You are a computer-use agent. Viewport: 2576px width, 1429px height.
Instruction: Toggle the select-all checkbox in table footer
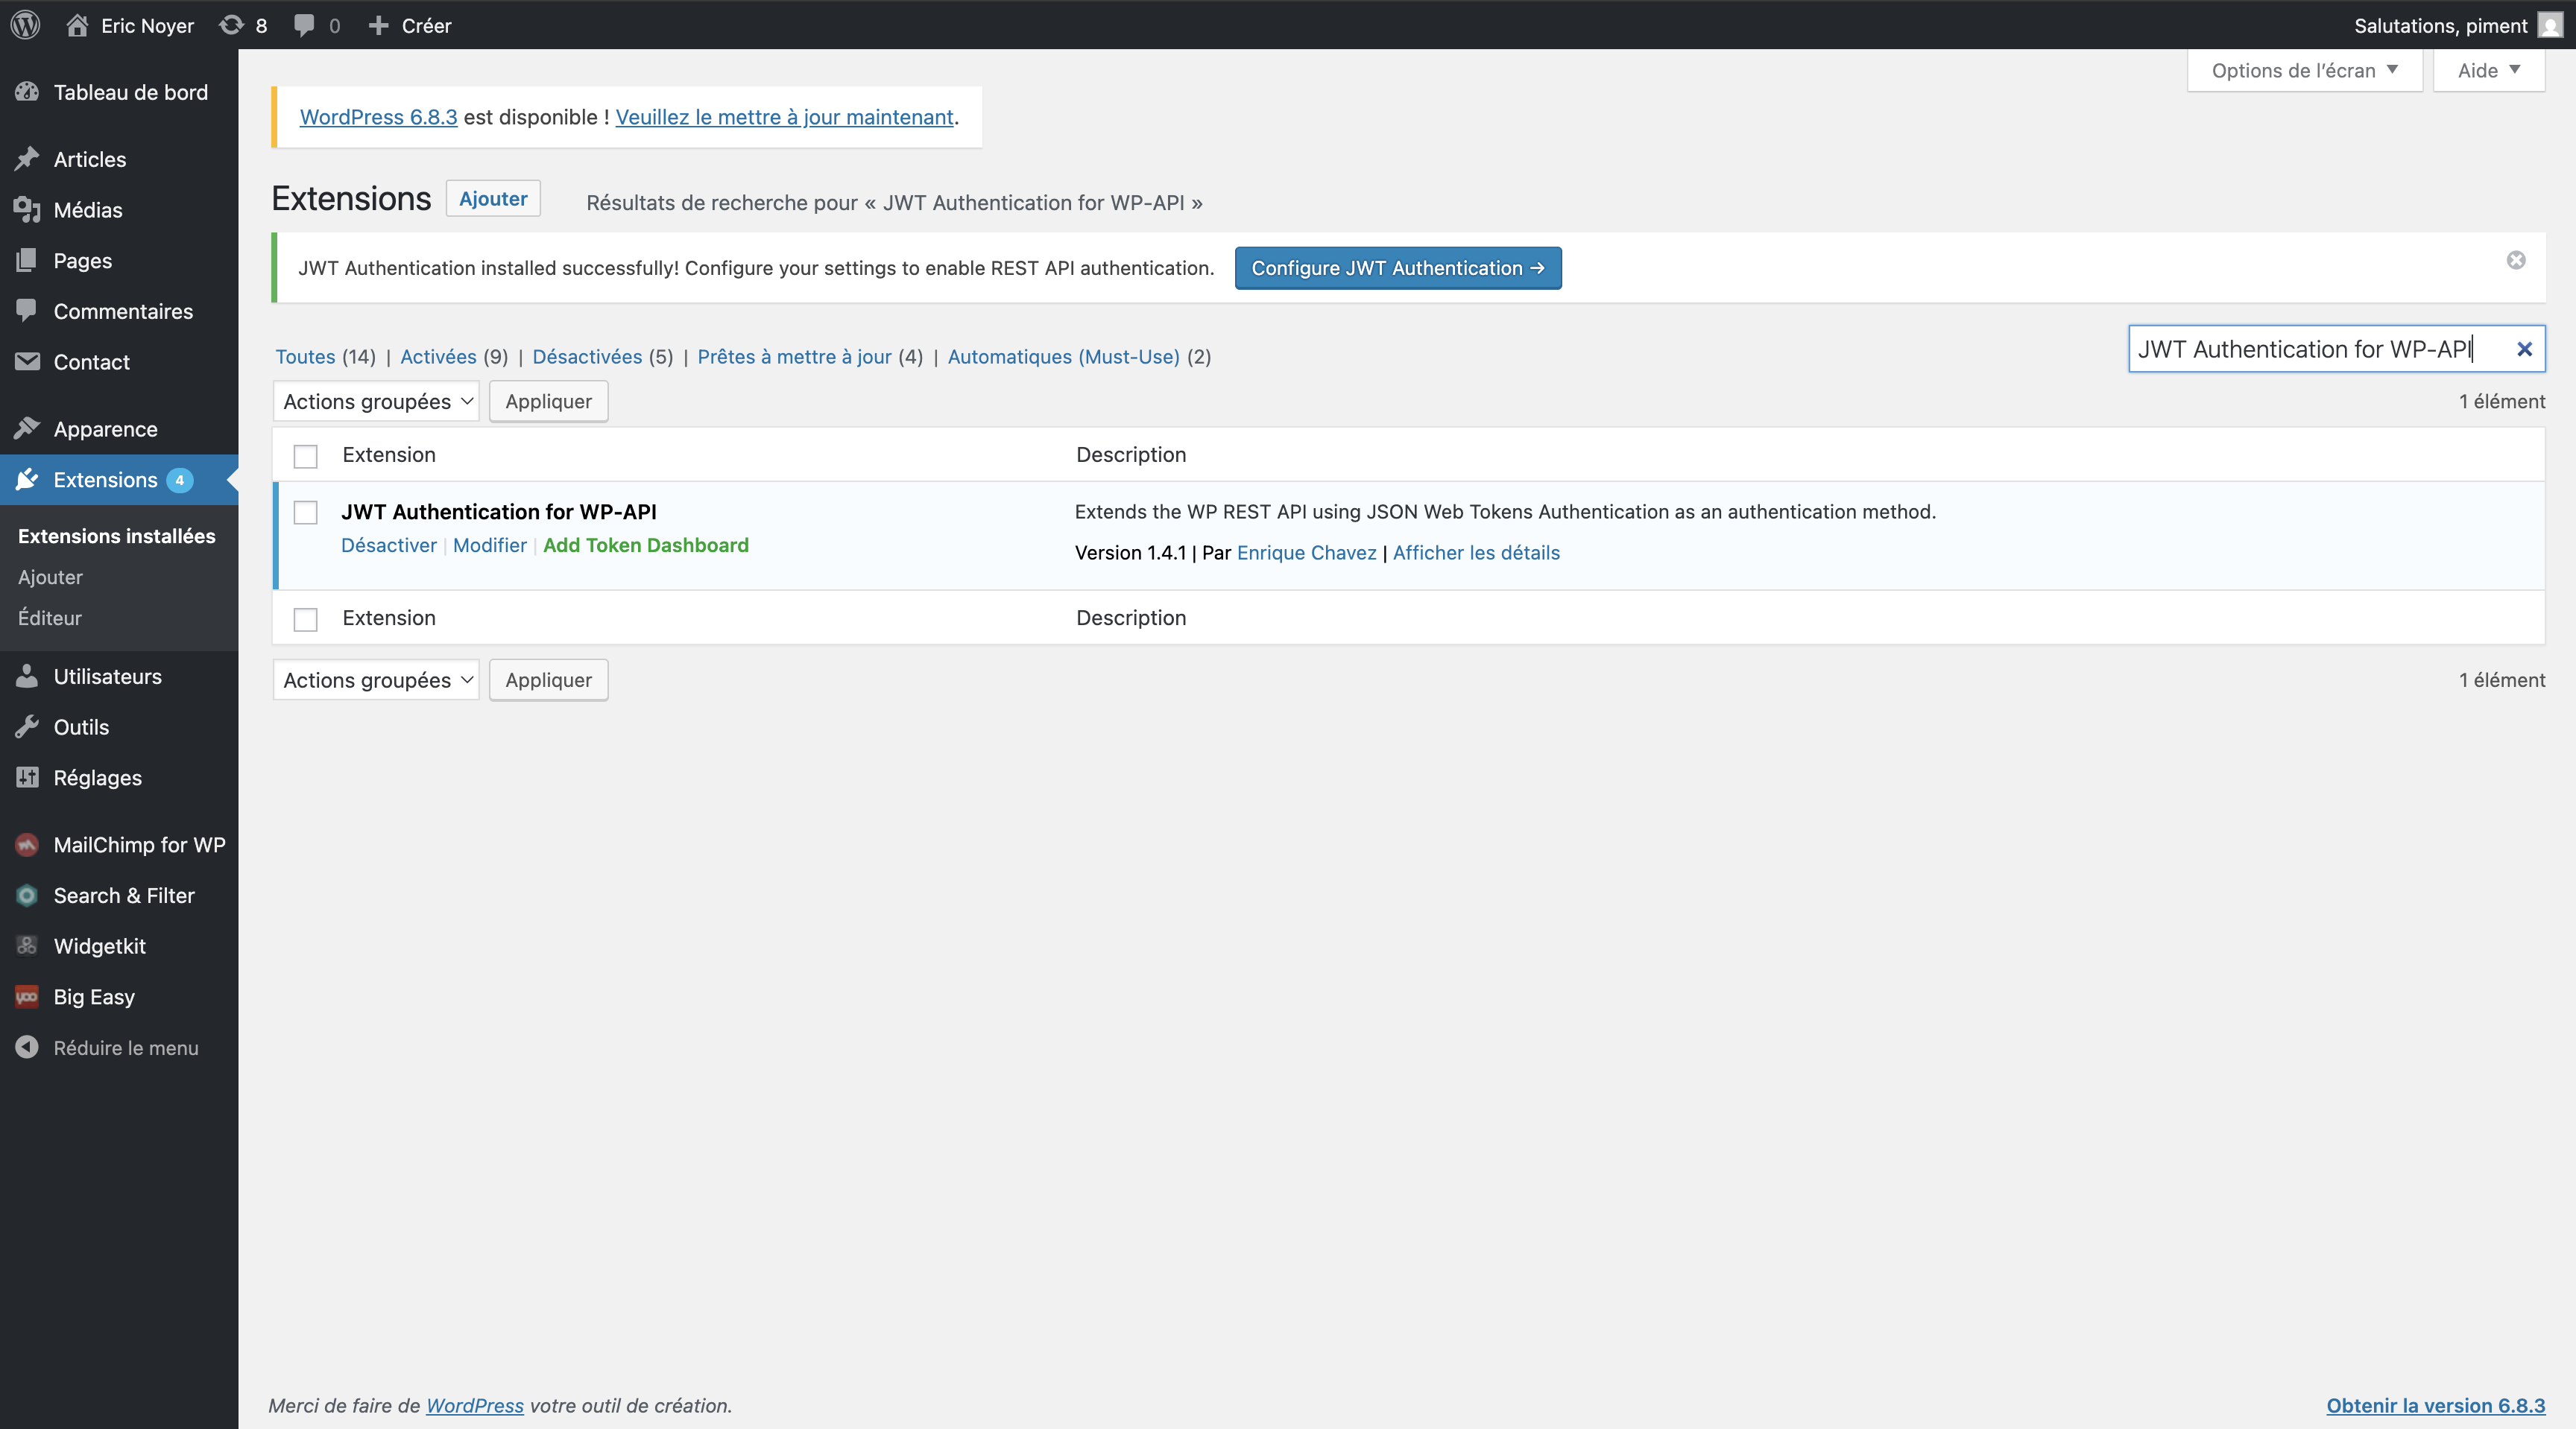[306, 620]
